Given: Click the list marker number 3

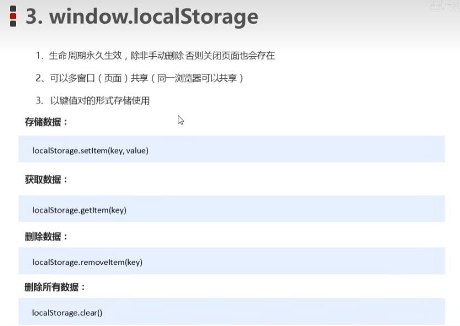Looking at the screenshot, I should coord(39,100).
